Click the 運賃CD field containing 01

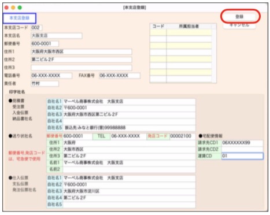[242, 156]
